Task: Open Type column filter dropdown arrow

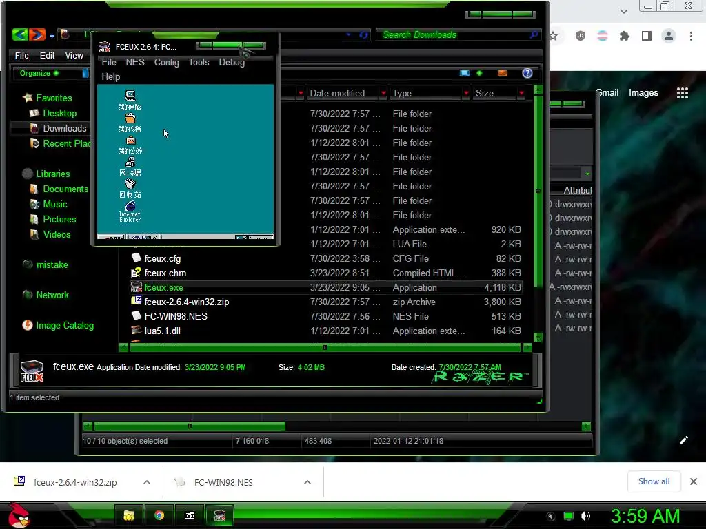Action: 466,93
